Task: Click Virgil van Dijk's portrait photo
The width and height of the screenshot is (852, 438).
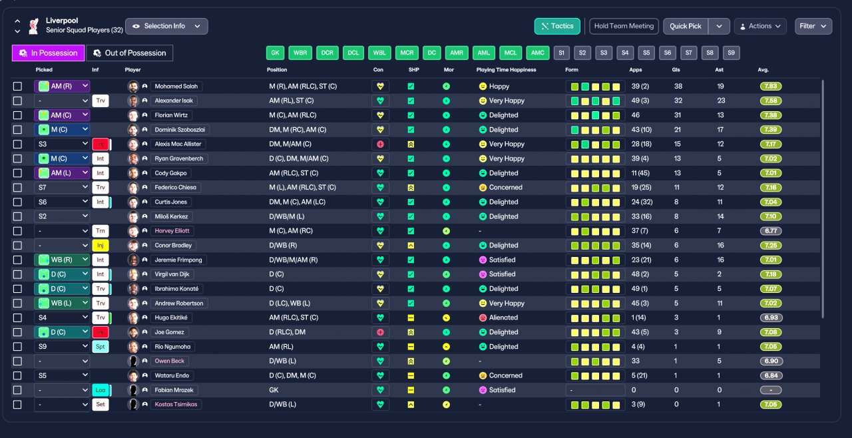Action: 133,274
